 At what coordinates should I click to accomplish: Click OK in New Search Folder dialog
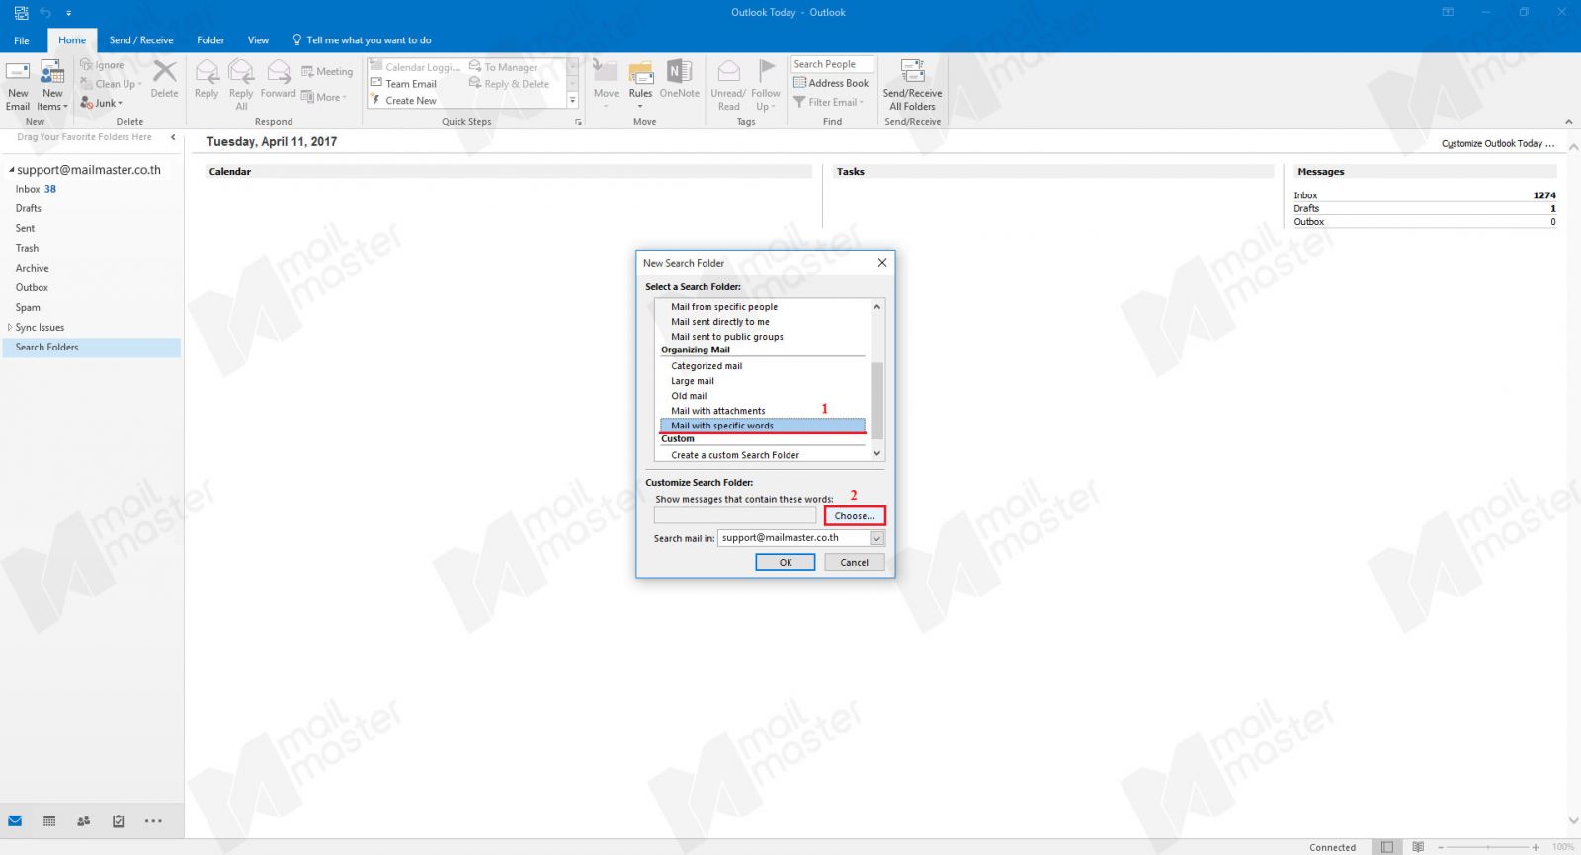point(786,562)
